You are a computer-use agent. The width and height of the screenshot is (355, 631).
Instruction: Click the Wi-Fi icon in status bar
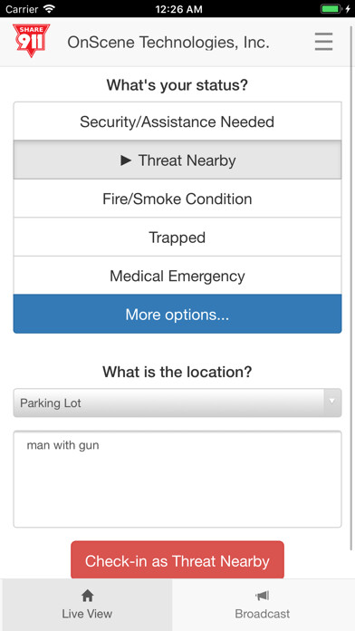49,8
